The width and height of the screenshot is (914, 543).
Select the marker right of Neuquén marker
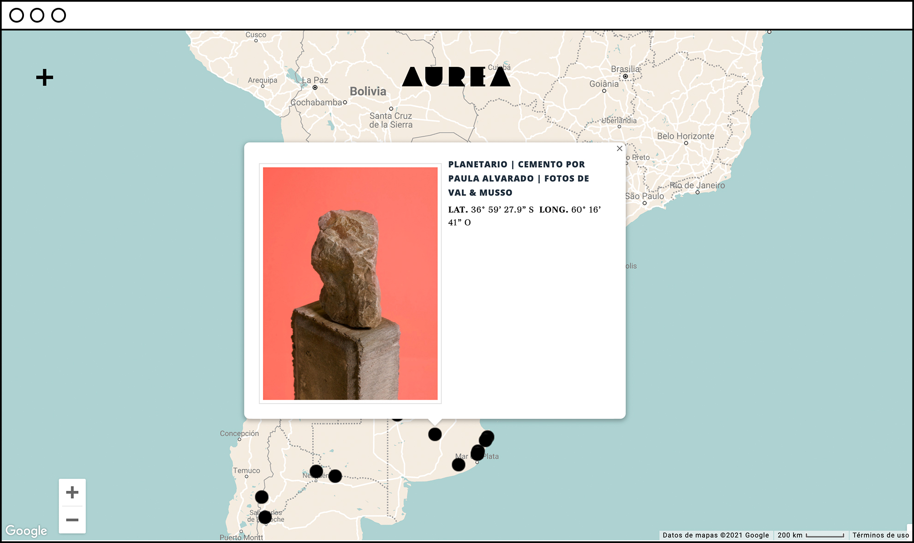(335, 476)
